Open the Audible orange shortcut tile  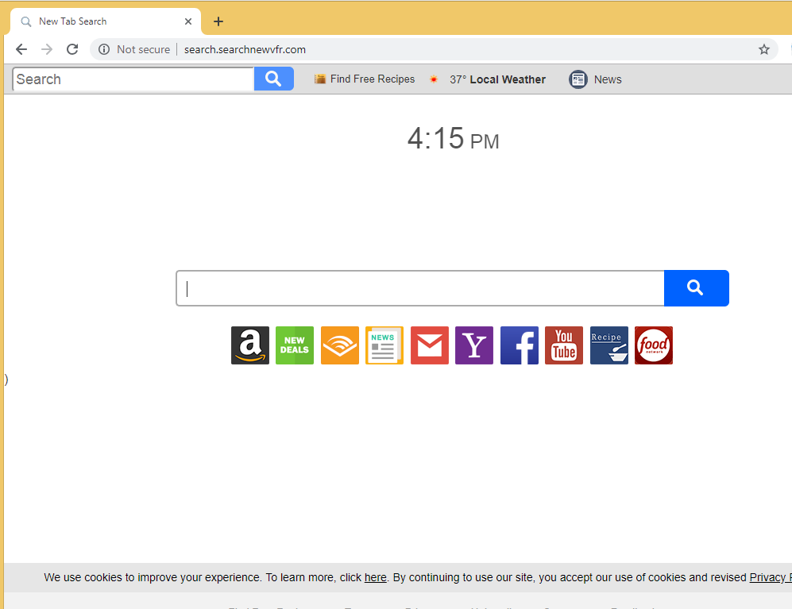339,345
